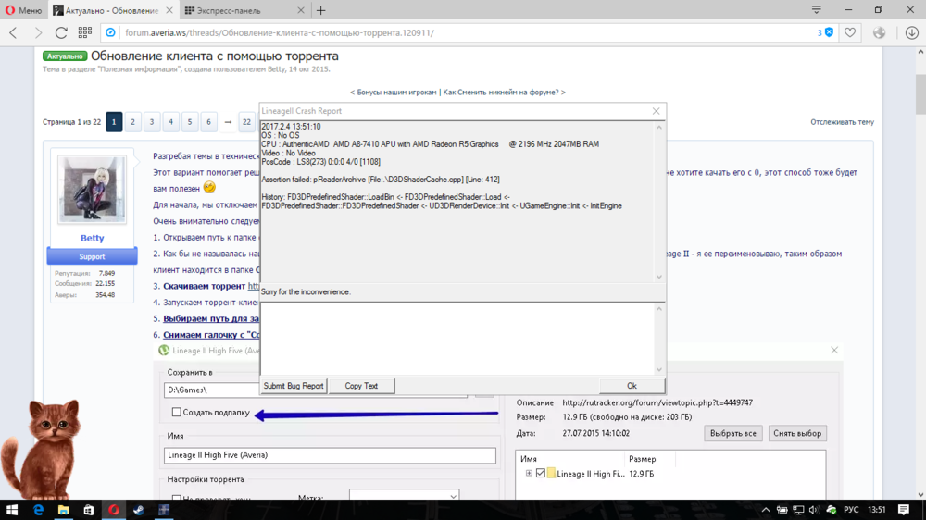This screenshot has height=520, width=926.
Task: Switch to the 'Экспресс-панель' tab
Action: pyautogui.click(x=243, y=10)
